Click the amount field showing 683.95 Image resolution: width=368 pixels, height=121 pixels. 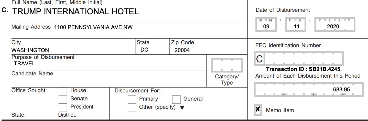click(309, 90)
